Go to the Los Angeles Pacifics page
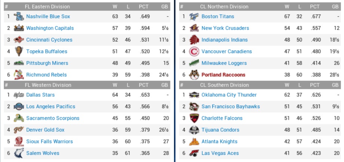 click(50, 106)
